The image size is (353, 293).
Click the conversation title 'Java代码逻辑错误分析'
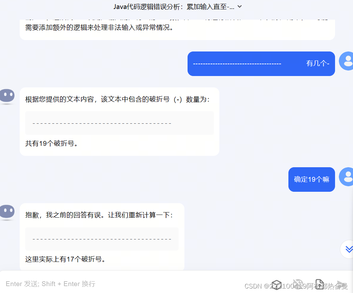(174, 7)
